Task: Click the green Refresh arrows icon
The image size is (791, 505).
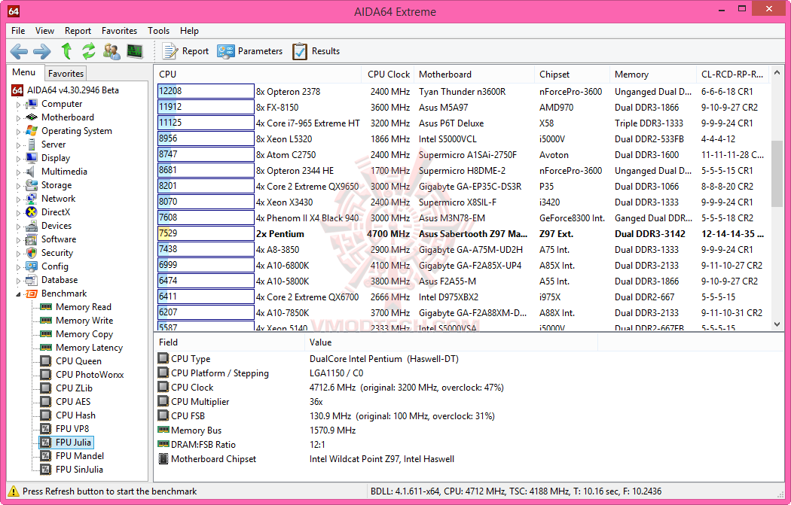Action: [x=89, y=51]
